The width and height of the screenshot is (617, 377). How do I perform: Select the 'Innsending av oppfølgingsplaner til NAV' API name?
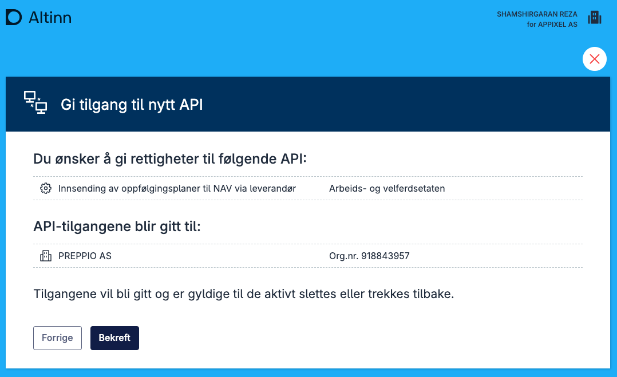pyautogui.click(x=177, y=188)
